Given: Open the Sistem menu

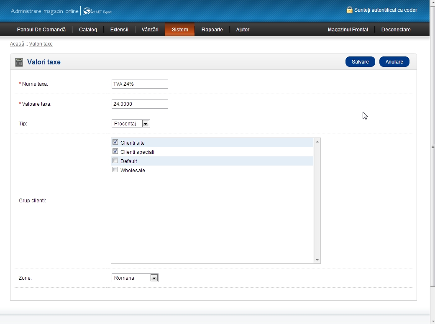Looking at the screenshot, I should pos(180,30).
